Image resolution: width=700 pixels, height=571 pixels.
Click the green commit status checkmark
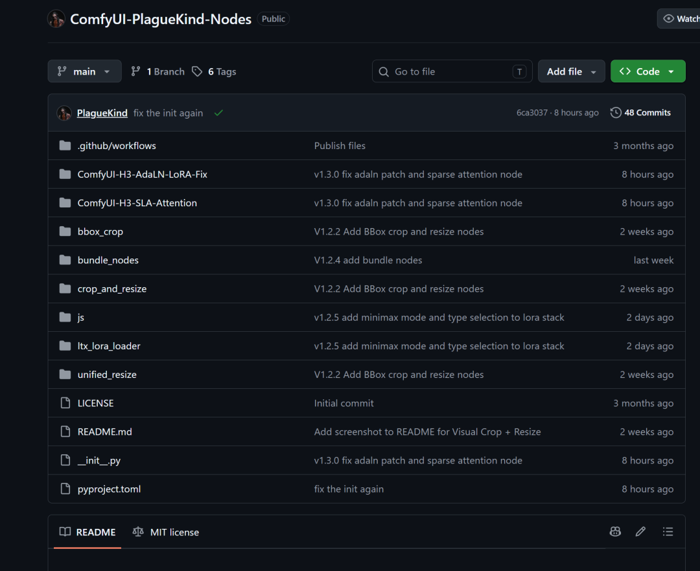coord(218,113)
